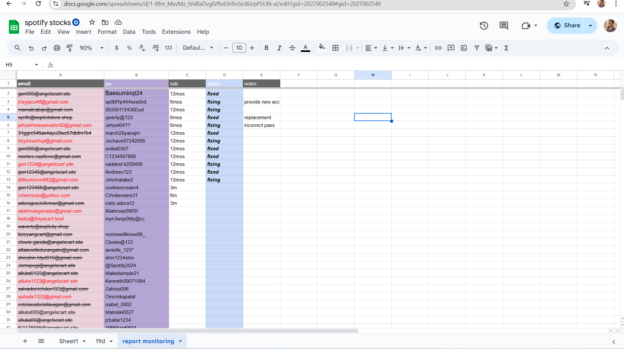The width and height of the screenshot is (624, 349).
Task: Switch to the 19d tab
Action: pos(100,341)
